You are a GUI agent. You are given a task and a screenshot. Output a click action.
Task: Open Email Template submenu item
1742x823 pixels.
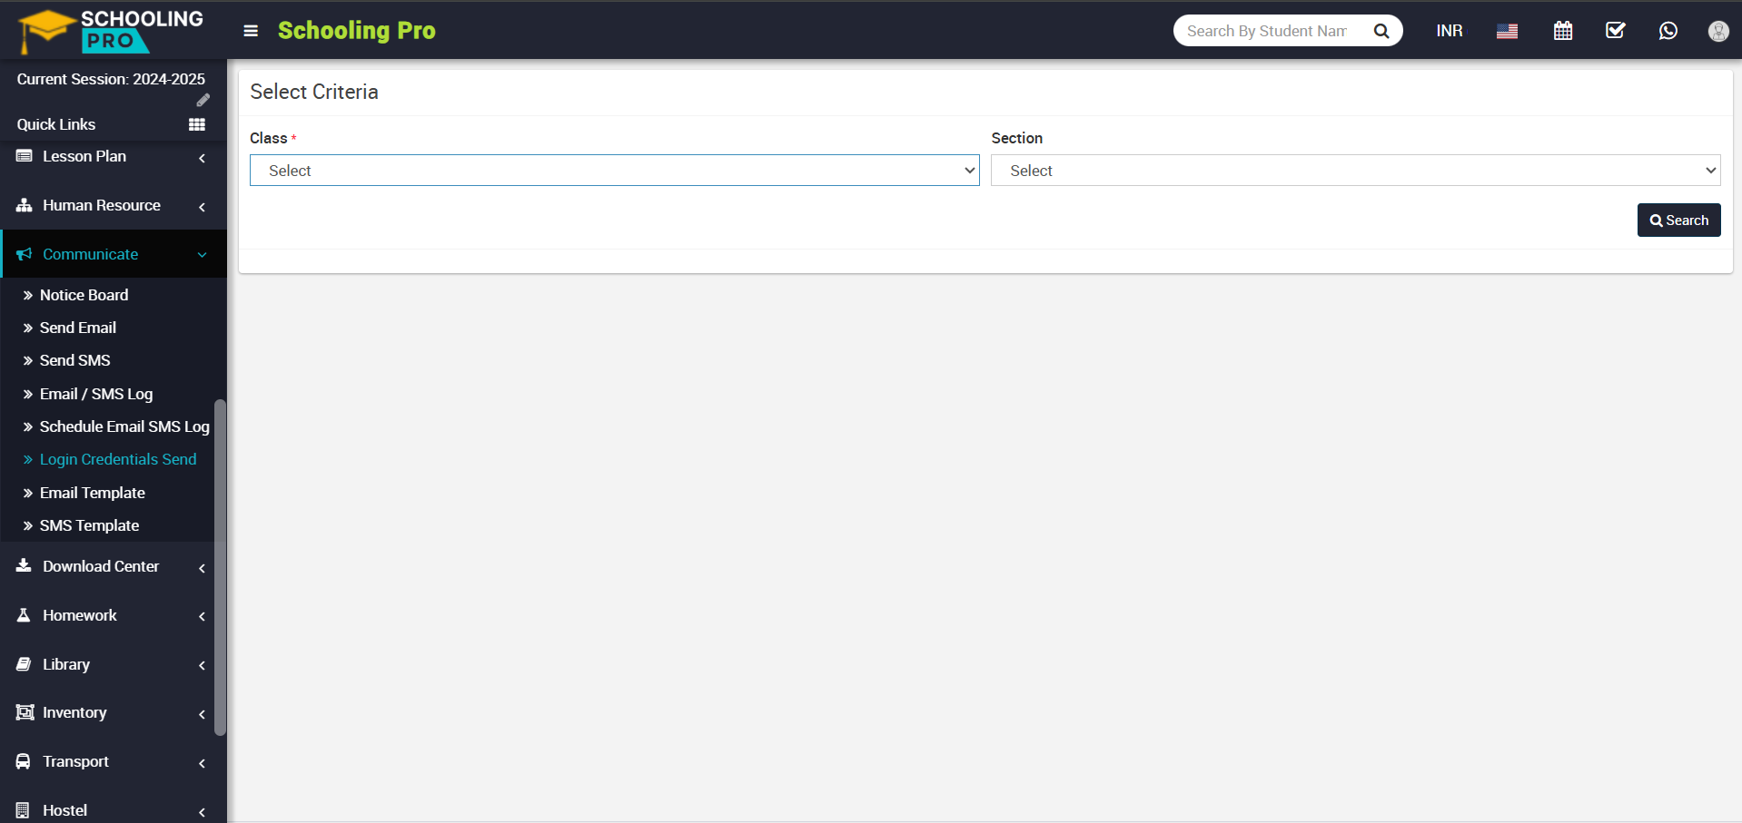(x=92, y=493)
